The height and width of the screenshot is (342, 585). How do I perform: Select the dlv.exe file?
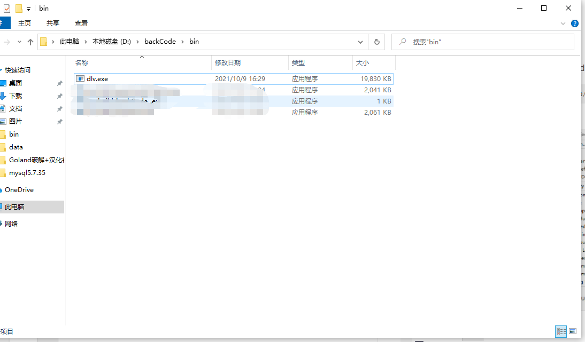click(234, 79)
